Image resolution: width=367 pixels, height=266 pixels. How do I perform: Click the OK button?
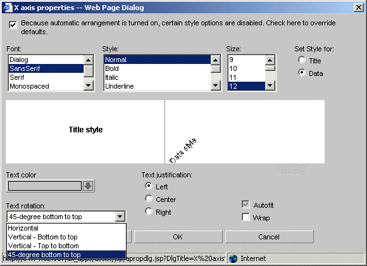pyautogui.click(x=178, y=237)
